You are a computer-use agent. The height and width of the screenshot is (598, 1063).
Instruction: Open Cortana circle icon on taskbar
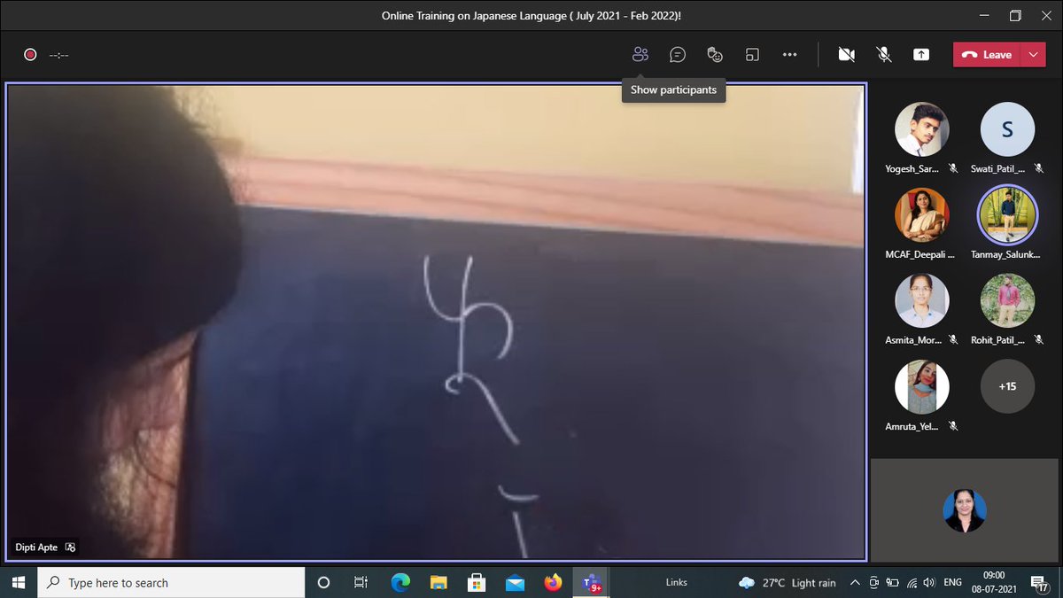(x=323, y=582)
